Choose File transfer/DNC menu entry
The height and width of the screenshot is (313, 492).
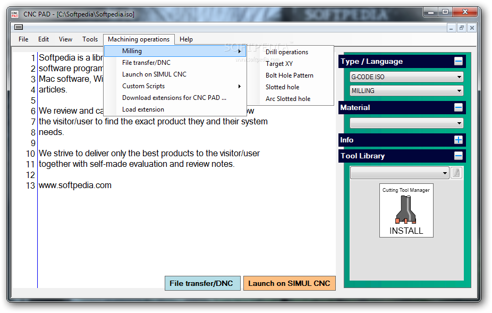[175, 63]
